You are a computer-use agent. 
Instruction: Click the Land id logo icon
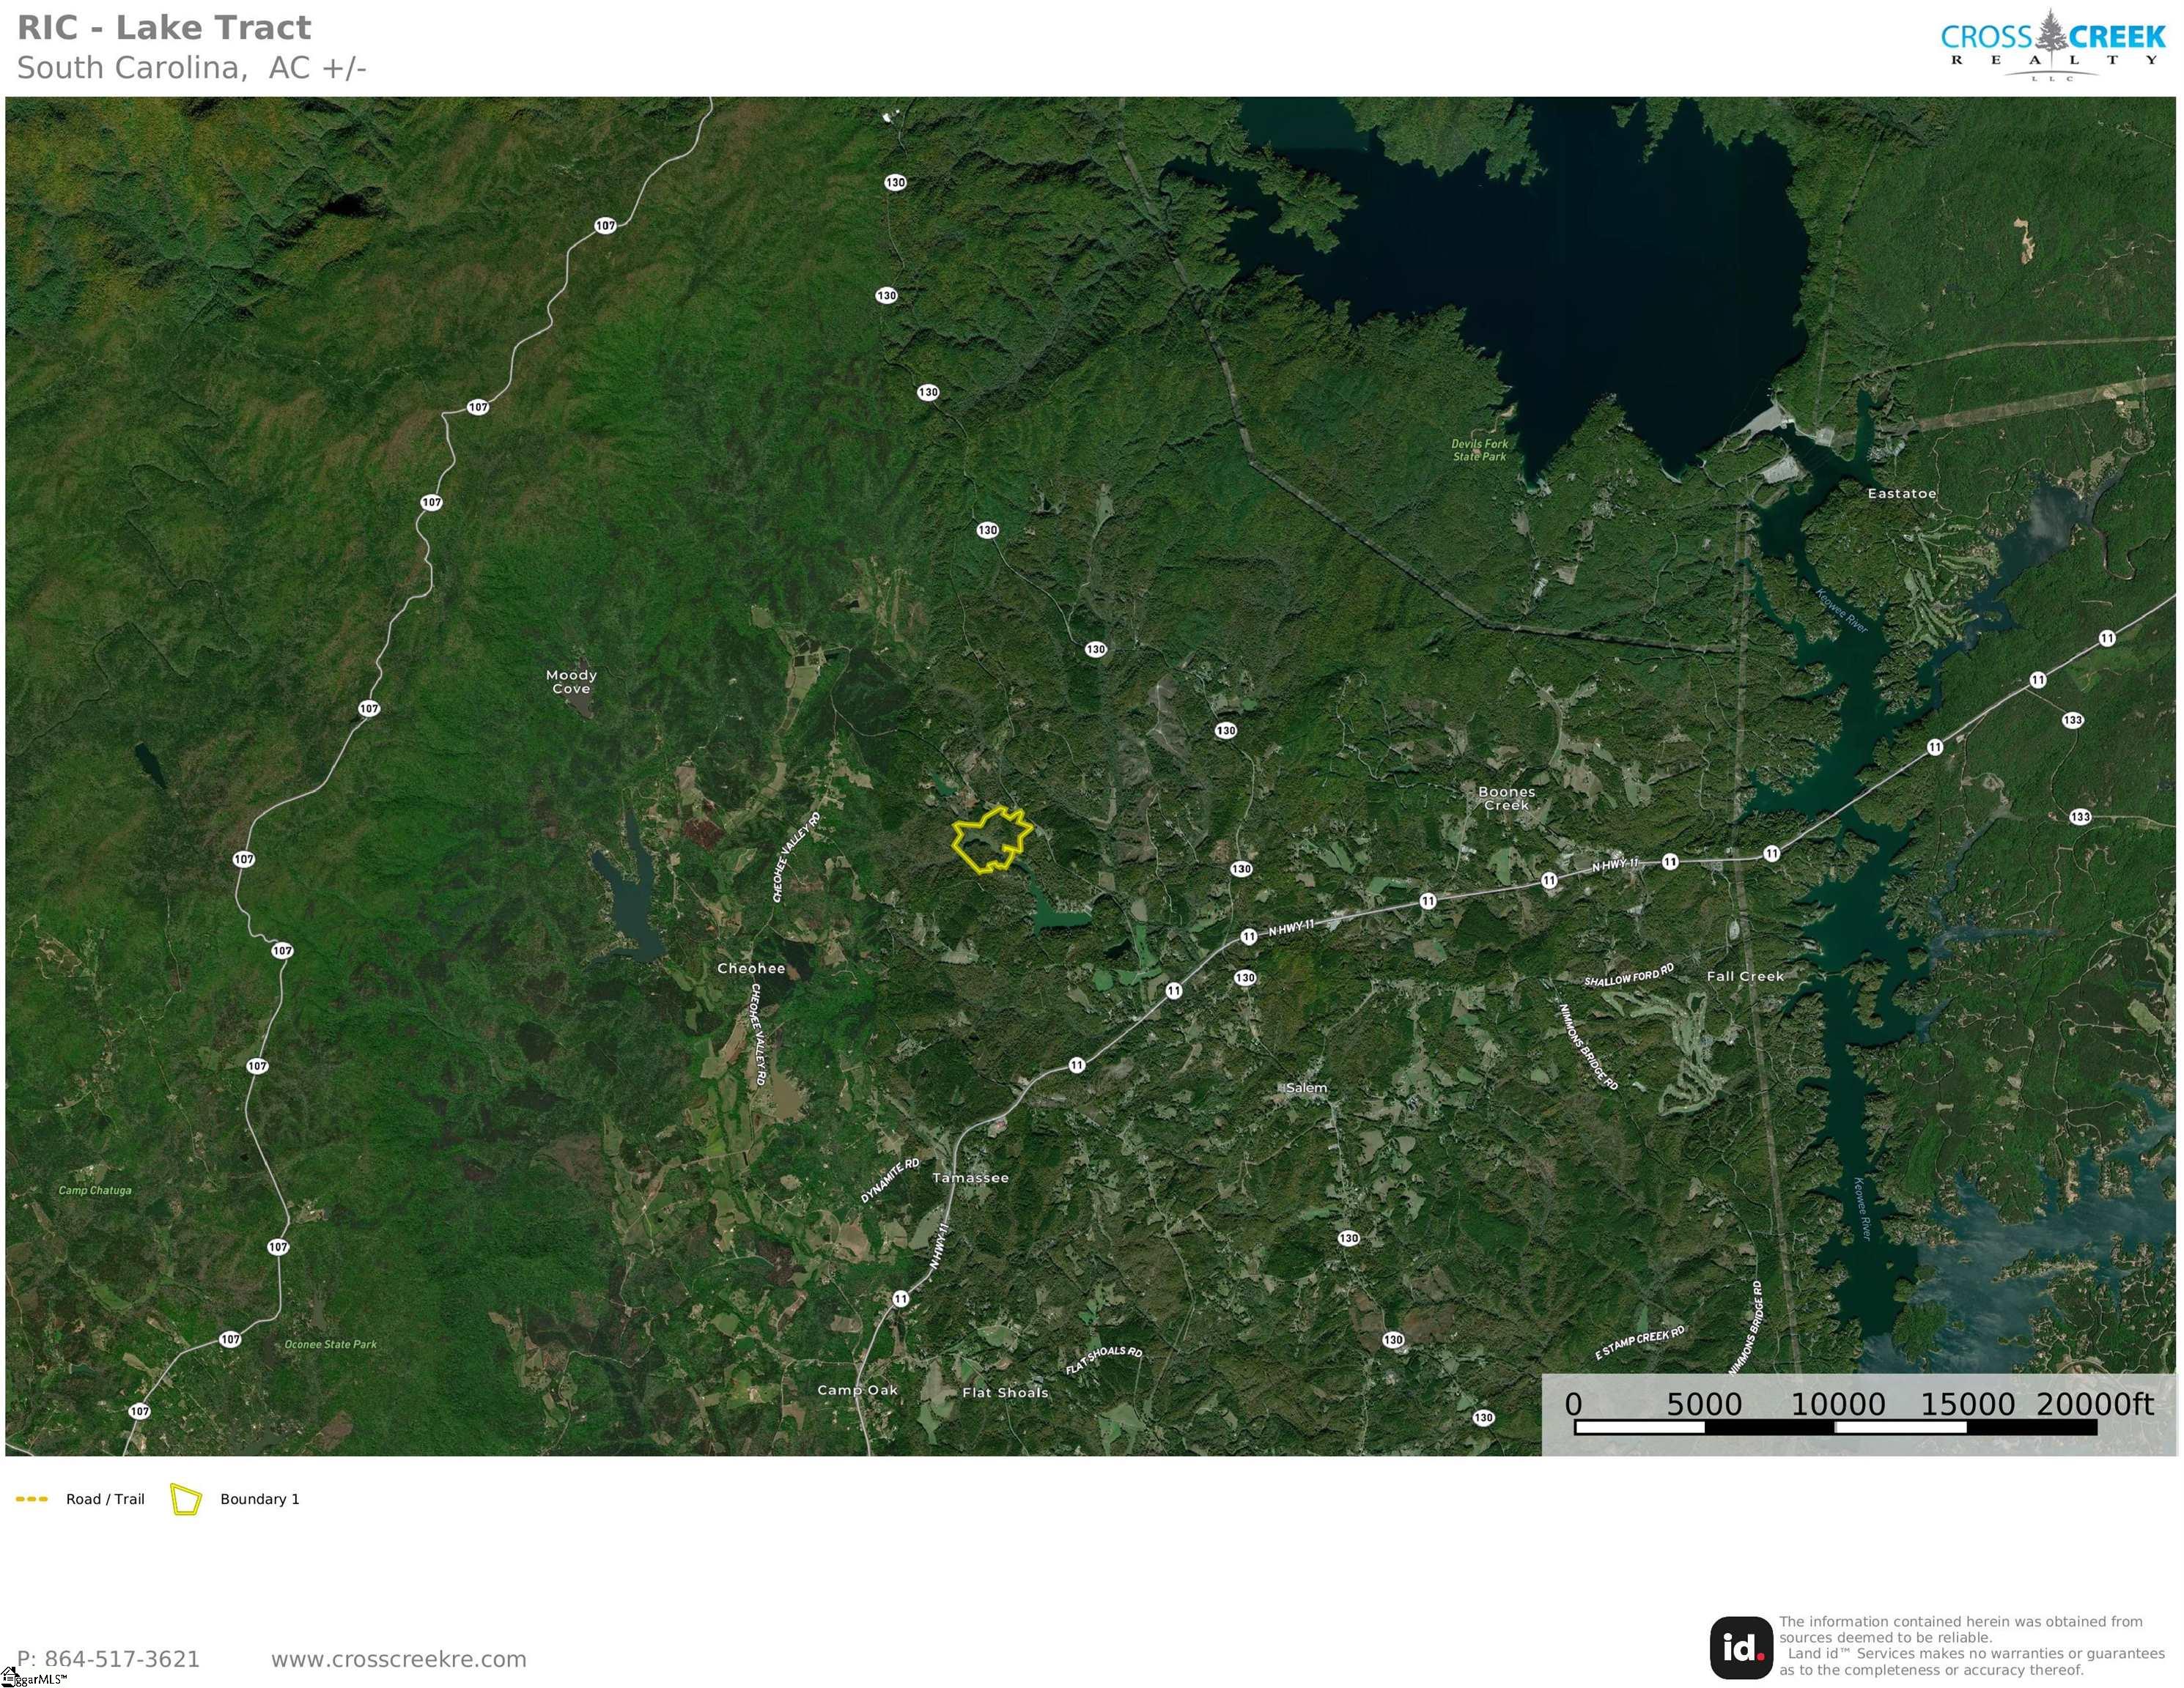tap(1741, 1648)
